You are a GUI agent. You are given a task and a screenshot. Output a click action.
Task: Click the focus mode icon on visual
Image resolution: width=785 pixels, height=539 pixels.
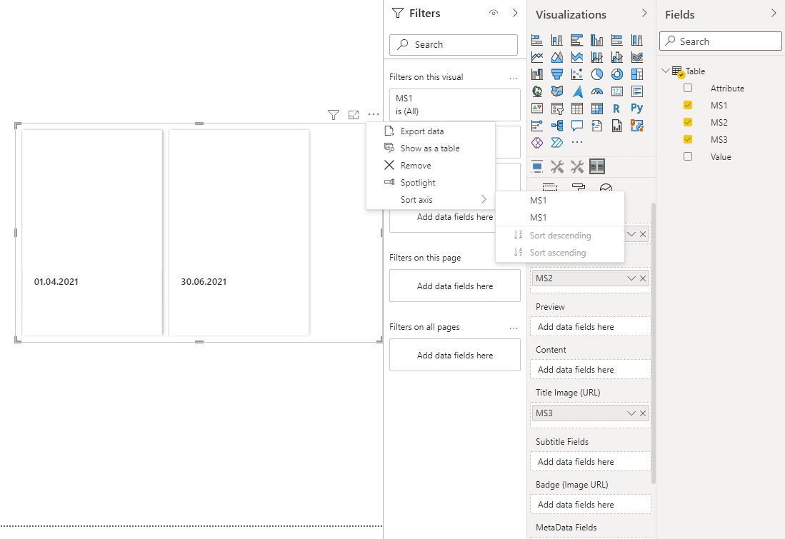(x=354, y=115)
